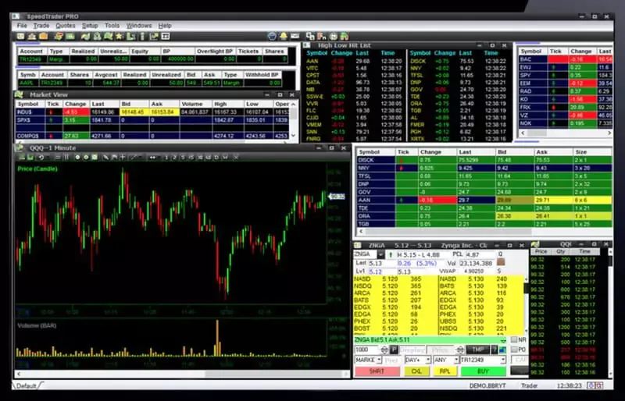Set chart to 1-minute with the 1 button
Image resolution: width=625 pixels, height=401 pixels.
click(x=166, y=158)
